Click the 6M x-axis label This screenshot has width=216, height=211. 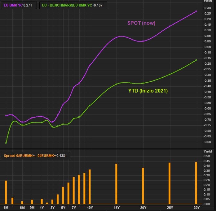22,208
